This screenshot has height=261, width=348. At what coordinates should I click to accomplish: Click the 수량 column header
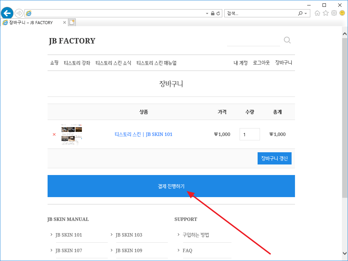point(250,112)
